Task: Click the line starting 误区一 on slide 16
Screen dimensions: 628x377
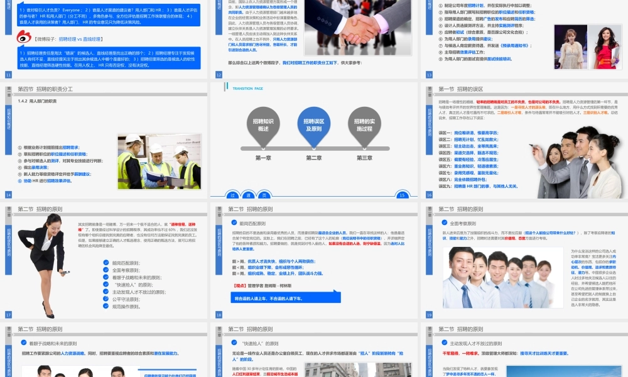Action: tap(468, 133)
